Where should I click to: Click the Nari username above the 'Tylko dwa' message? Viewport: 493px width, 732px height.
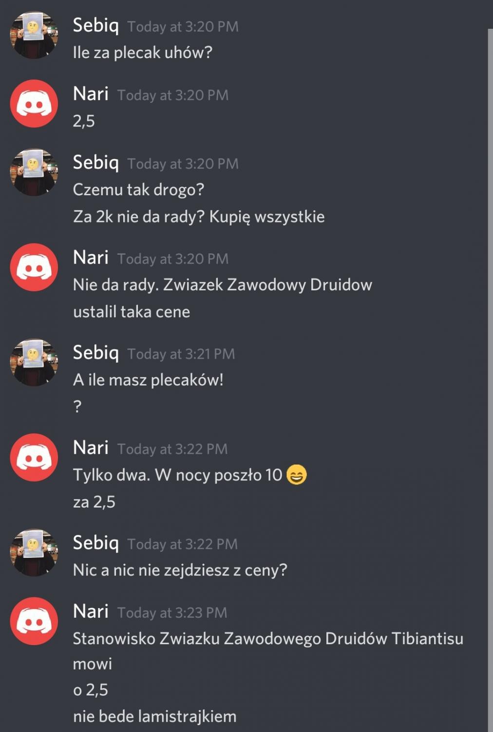pos(91,447)
